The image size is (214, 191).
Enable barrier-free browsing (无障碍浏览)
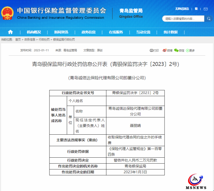click(182, 9)
